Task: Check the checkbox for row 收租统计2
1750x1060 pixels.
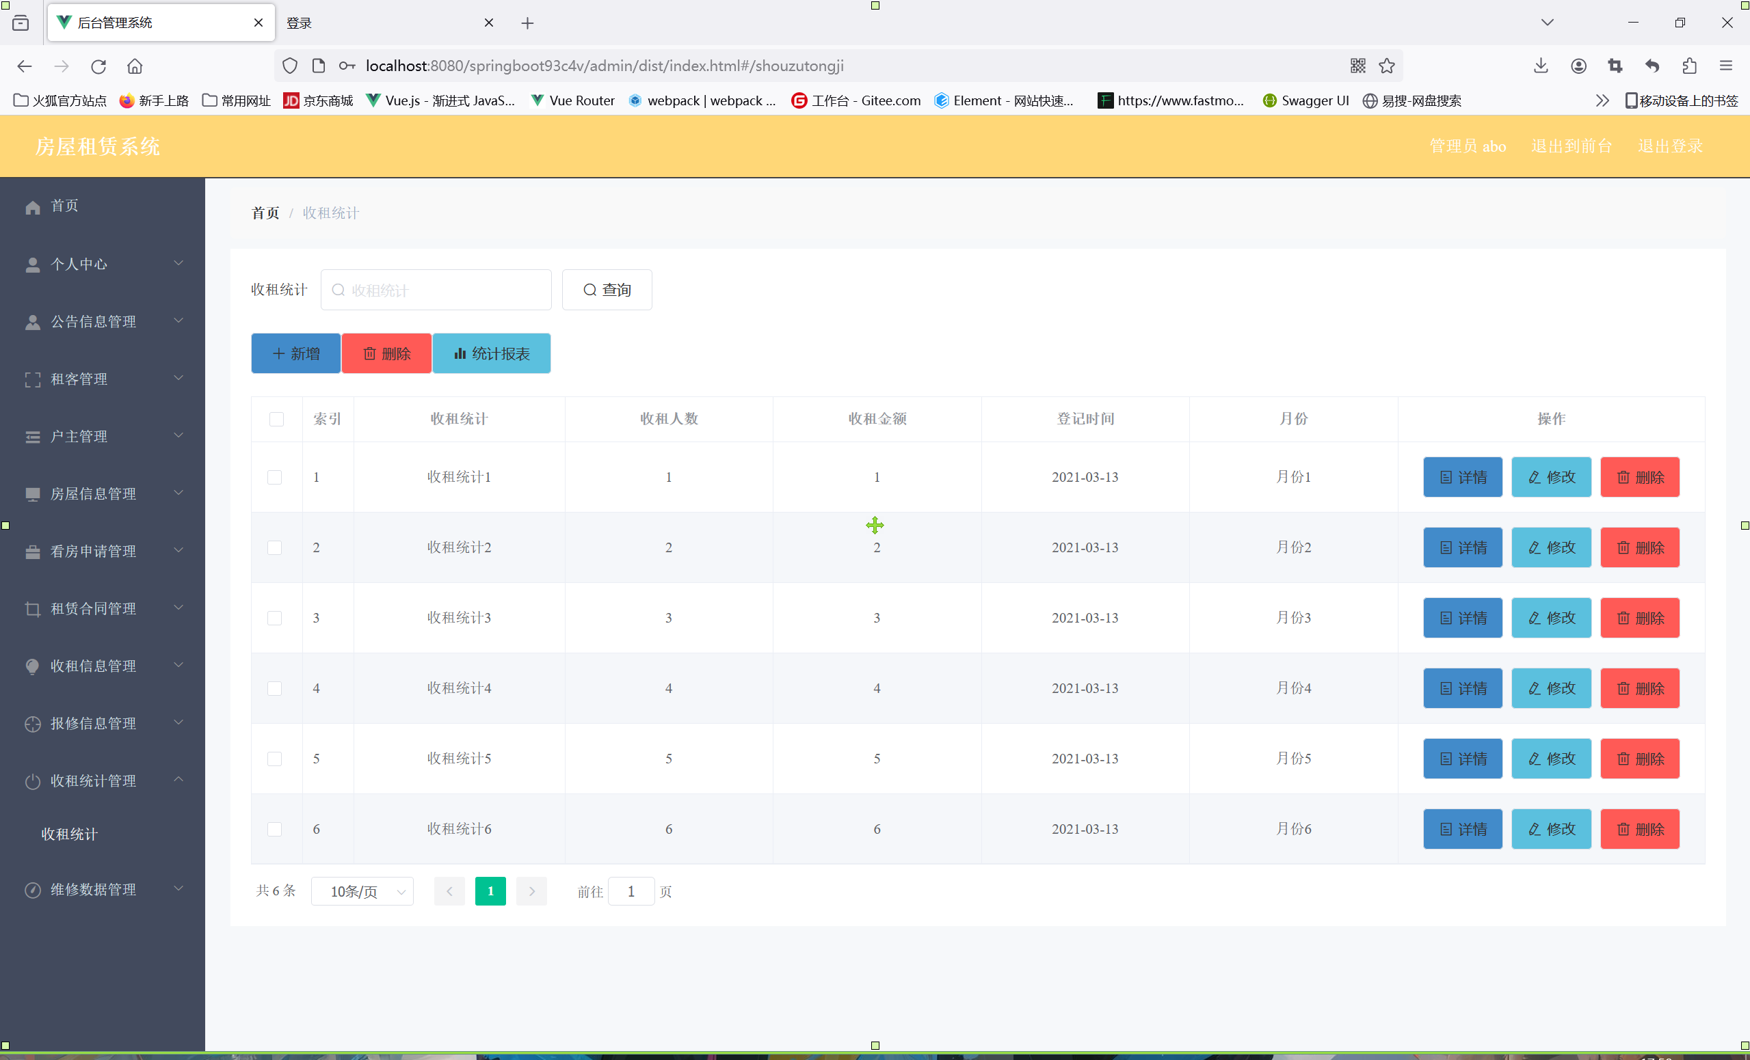Action: (x=274, y=547)
